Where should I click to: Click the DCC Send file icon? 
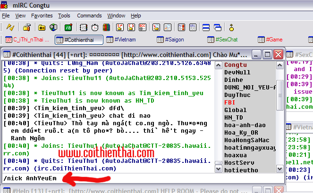[x=120, y=27]
